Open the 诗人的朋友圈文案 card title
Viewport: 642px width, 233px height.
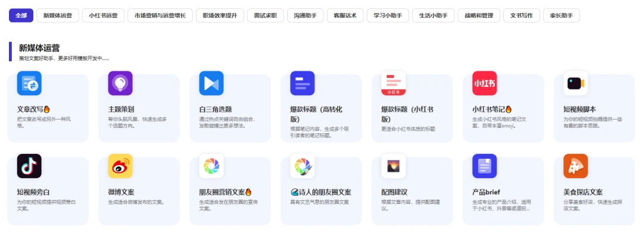[x=320, y=192]
